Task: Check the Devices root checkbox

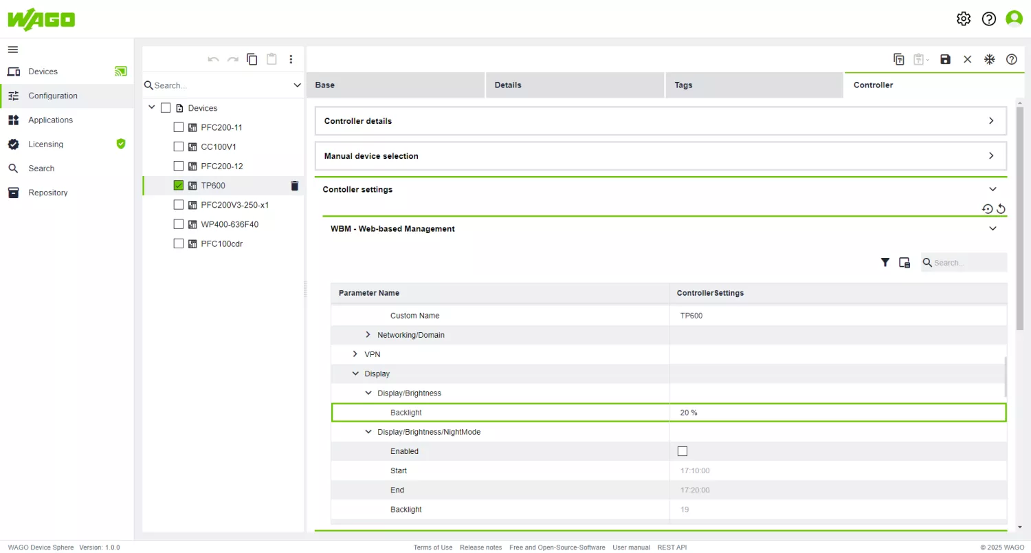Action: coord(166,108)
